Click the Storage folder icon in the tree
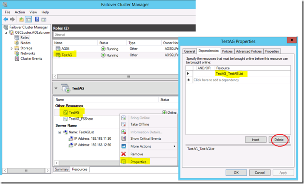Image resolution: width=304 pixels, height=184 pixels. tap(17, 48)
